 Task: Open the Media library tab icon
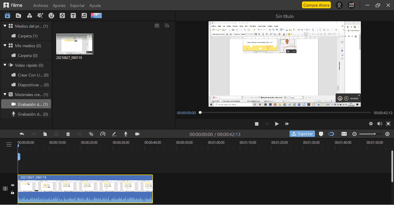tap(7, 16)
